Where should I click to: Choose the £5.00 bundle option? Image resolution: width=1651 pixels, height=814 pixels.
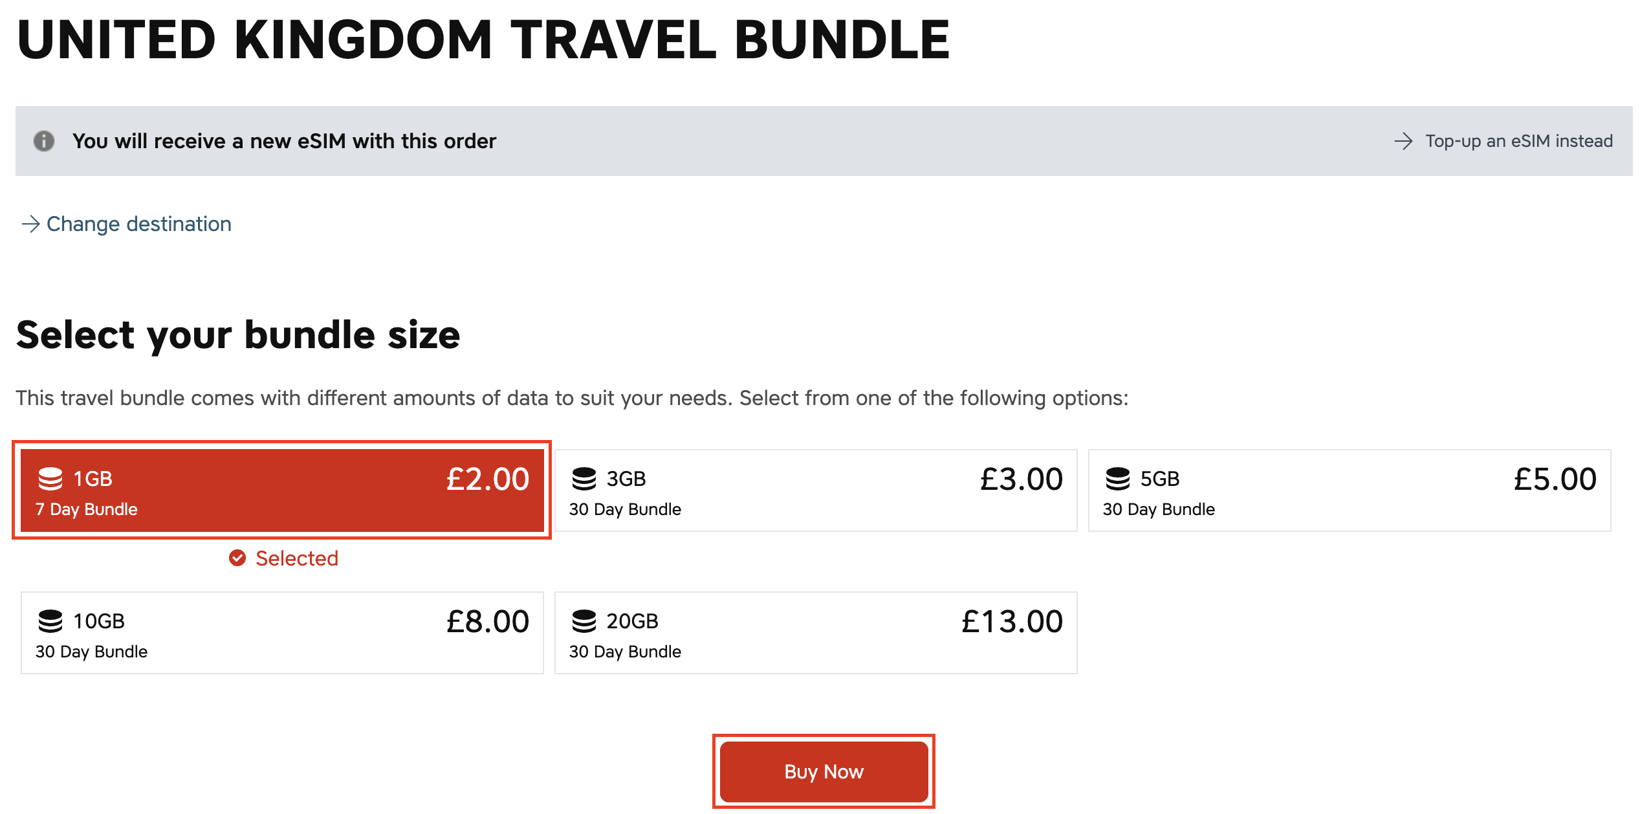click(x=1349, y=490)
